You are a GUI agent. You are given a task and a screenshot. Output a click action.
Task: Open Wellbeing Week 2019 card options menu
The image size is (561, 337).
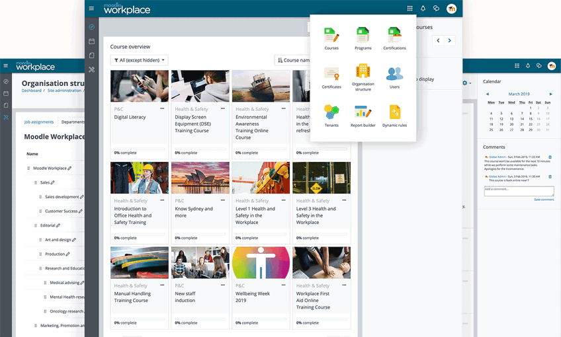tap(283, 285)
